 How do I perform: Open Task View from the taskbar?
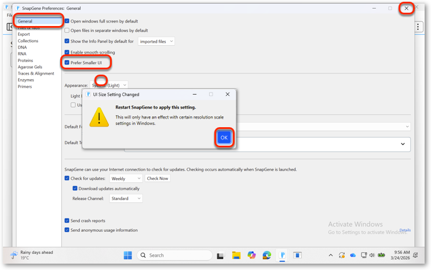pyautogui.click(x=220, y=256)
